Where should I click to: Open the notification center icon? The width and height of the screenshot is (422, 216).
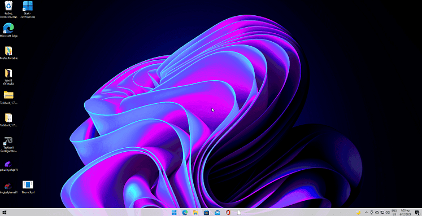tap(417, 213)
